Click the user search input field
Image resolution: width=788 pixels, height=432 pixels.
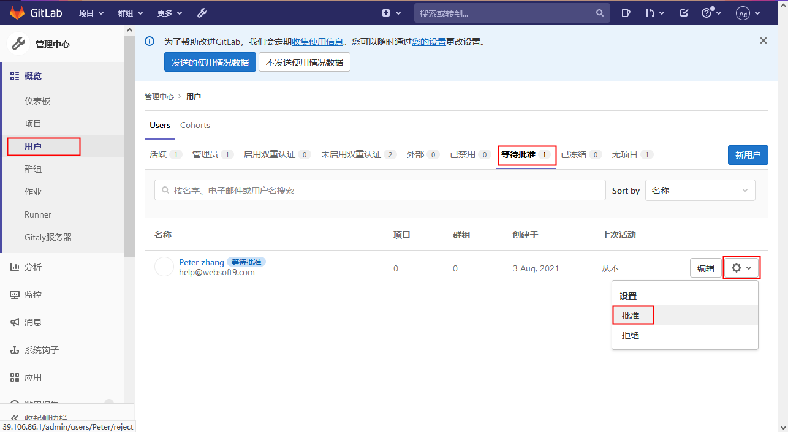click(x=380, y=191)
